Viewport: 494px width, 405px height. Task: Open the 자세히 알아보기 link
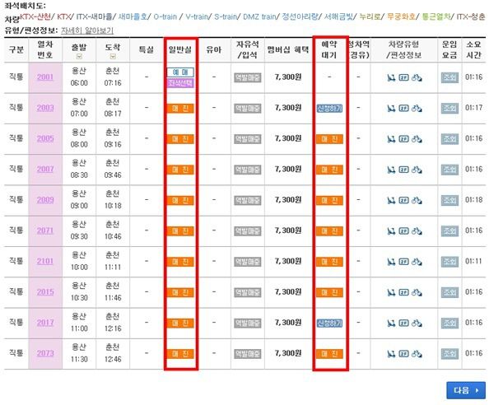[87, 30]
